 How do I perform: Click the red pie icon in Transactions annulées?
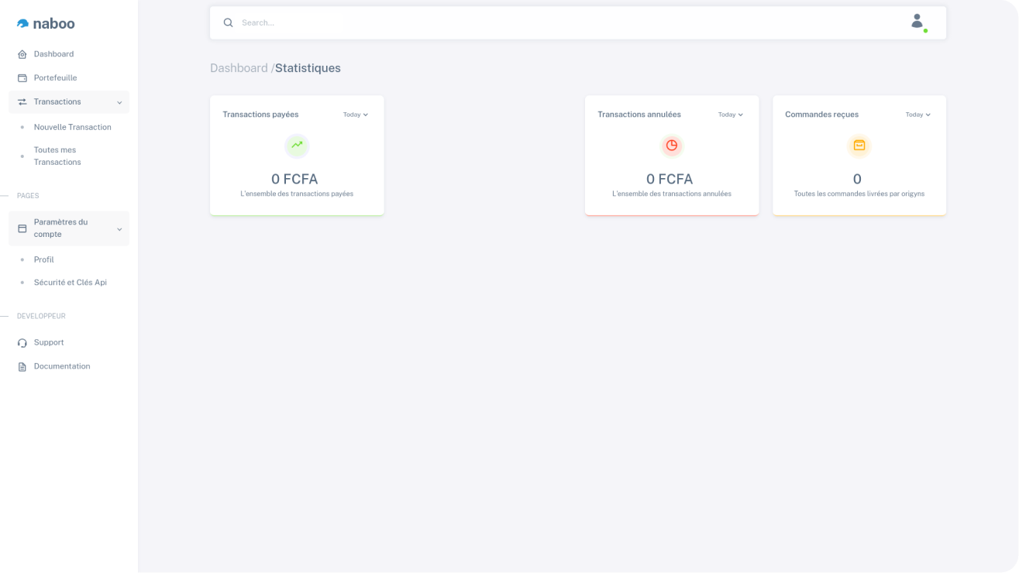[672, 146]
